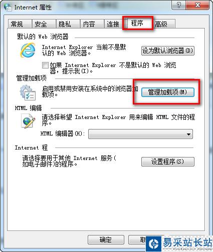Click the help question mark button
This screenshot has height=252, width=213.
[178, 5]
